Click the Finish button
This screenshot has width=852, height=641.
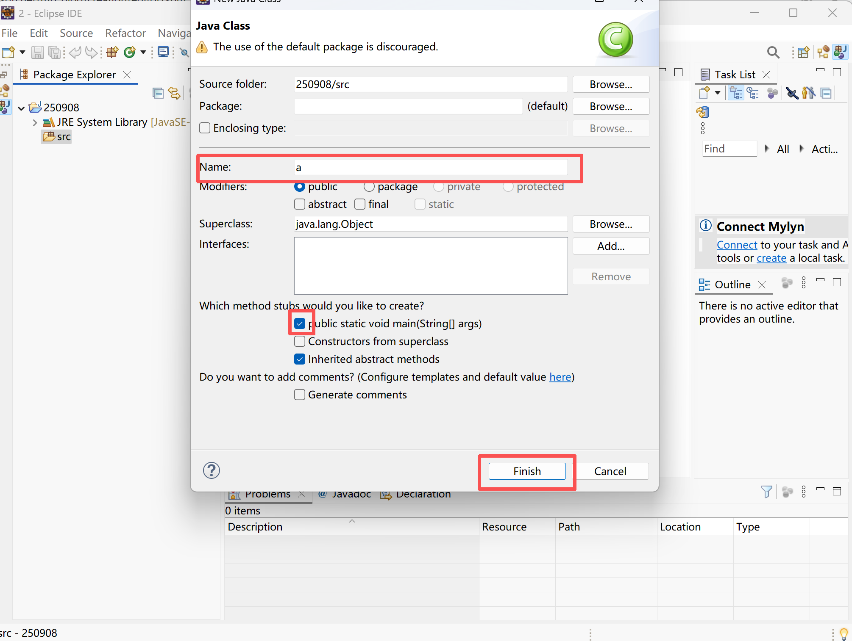(527, 471)
